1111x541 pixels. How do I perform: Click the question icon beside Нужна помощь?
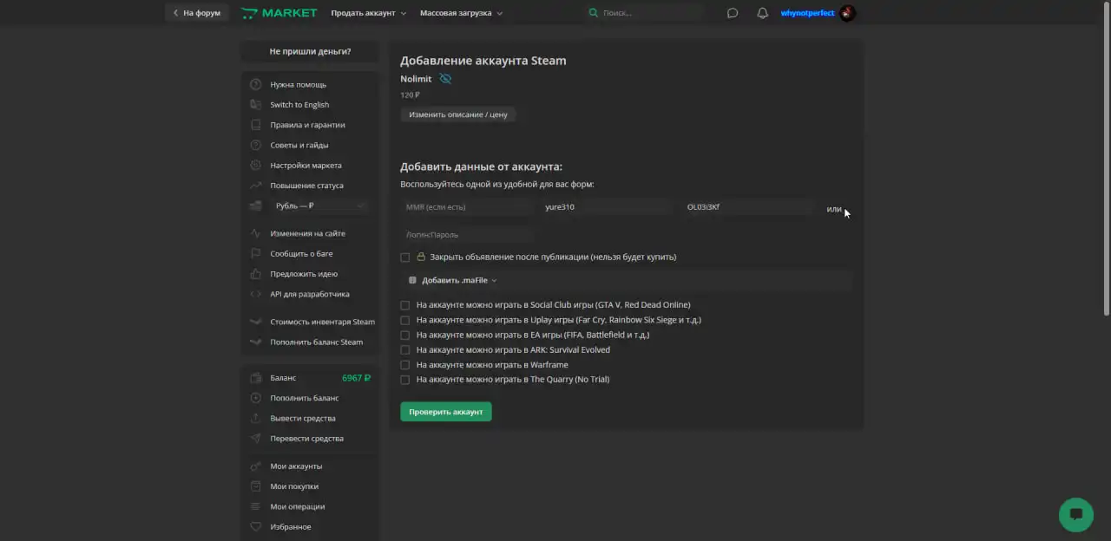[255, 85]
